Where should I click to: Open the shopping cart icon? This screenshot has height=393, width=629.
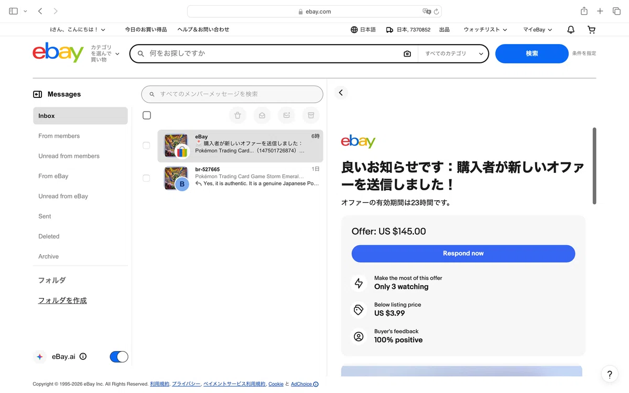(591, 30)
